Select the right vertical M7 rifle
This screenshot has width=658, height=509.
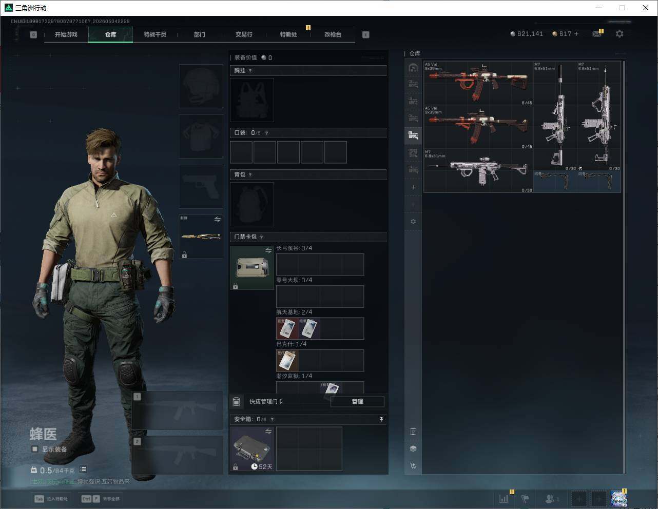tap(599, 116)
